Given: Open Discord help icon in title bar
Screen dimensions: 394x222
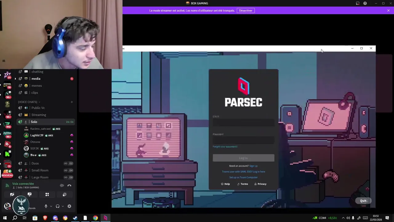Looking at the screenshot, I should pyautogui.click(x=365, y=3).
